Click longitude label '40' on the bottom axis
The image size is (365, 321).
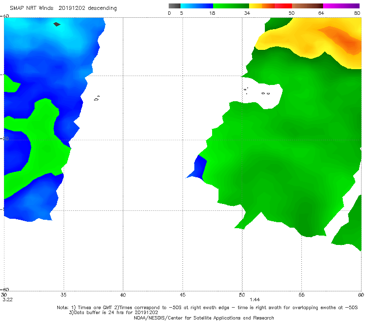(x=123, y=295)
